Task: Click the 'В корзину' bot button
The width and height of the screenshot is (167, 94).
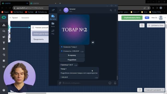Action: [72, 55]
